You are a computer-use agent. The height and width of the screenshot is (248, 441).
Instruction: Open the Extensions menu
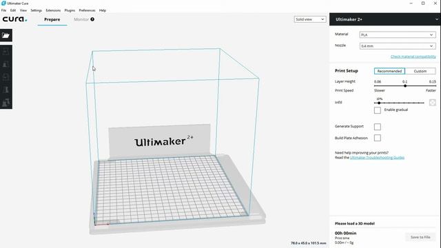point(53,10)
